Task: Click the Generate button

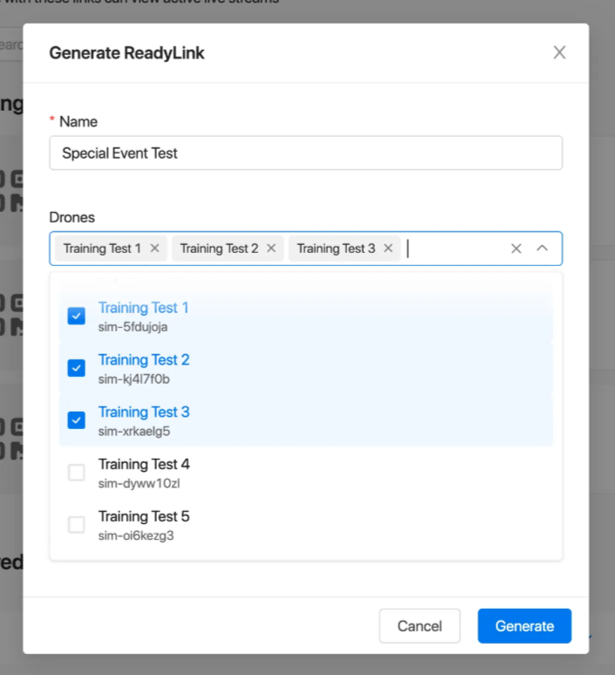Action: tap(524, 626)
